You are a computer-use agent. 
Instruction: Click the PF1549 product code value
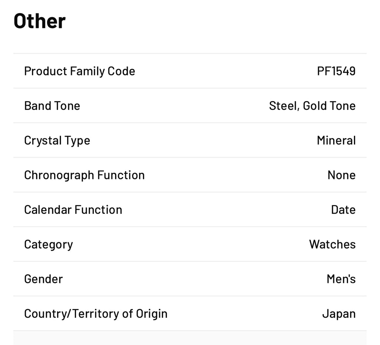coord(336,71)
